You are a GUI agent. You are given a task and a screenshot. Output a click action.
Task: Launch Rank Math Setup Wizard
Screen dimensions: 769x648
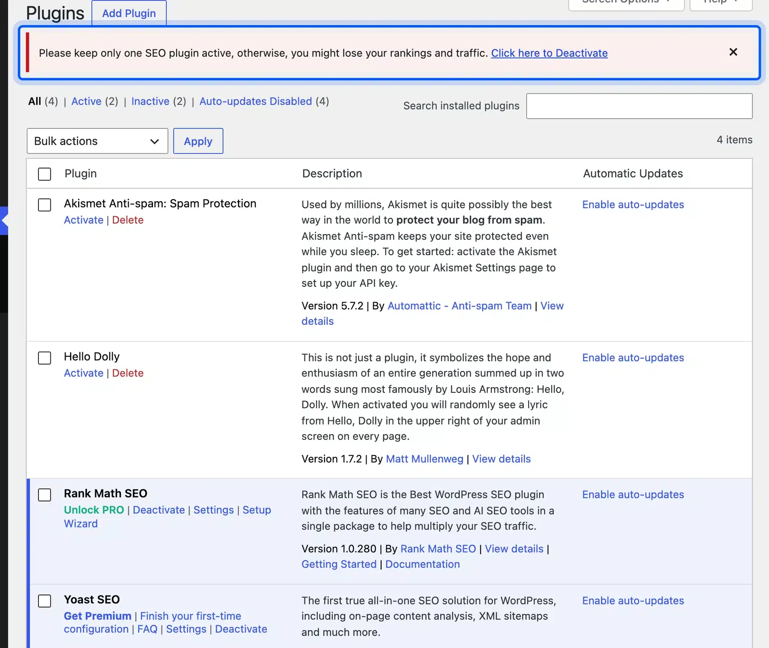click(x=257, y=510)
